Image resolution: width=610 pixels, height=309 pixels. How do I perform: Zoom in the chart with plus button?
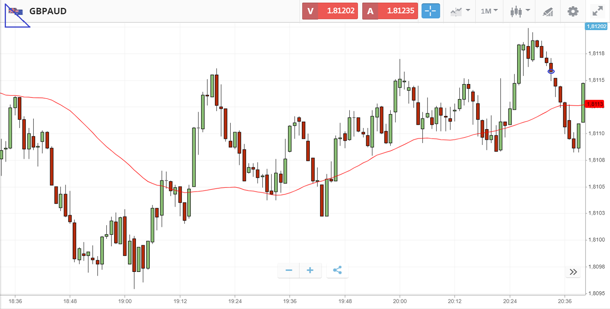(310, 270)
